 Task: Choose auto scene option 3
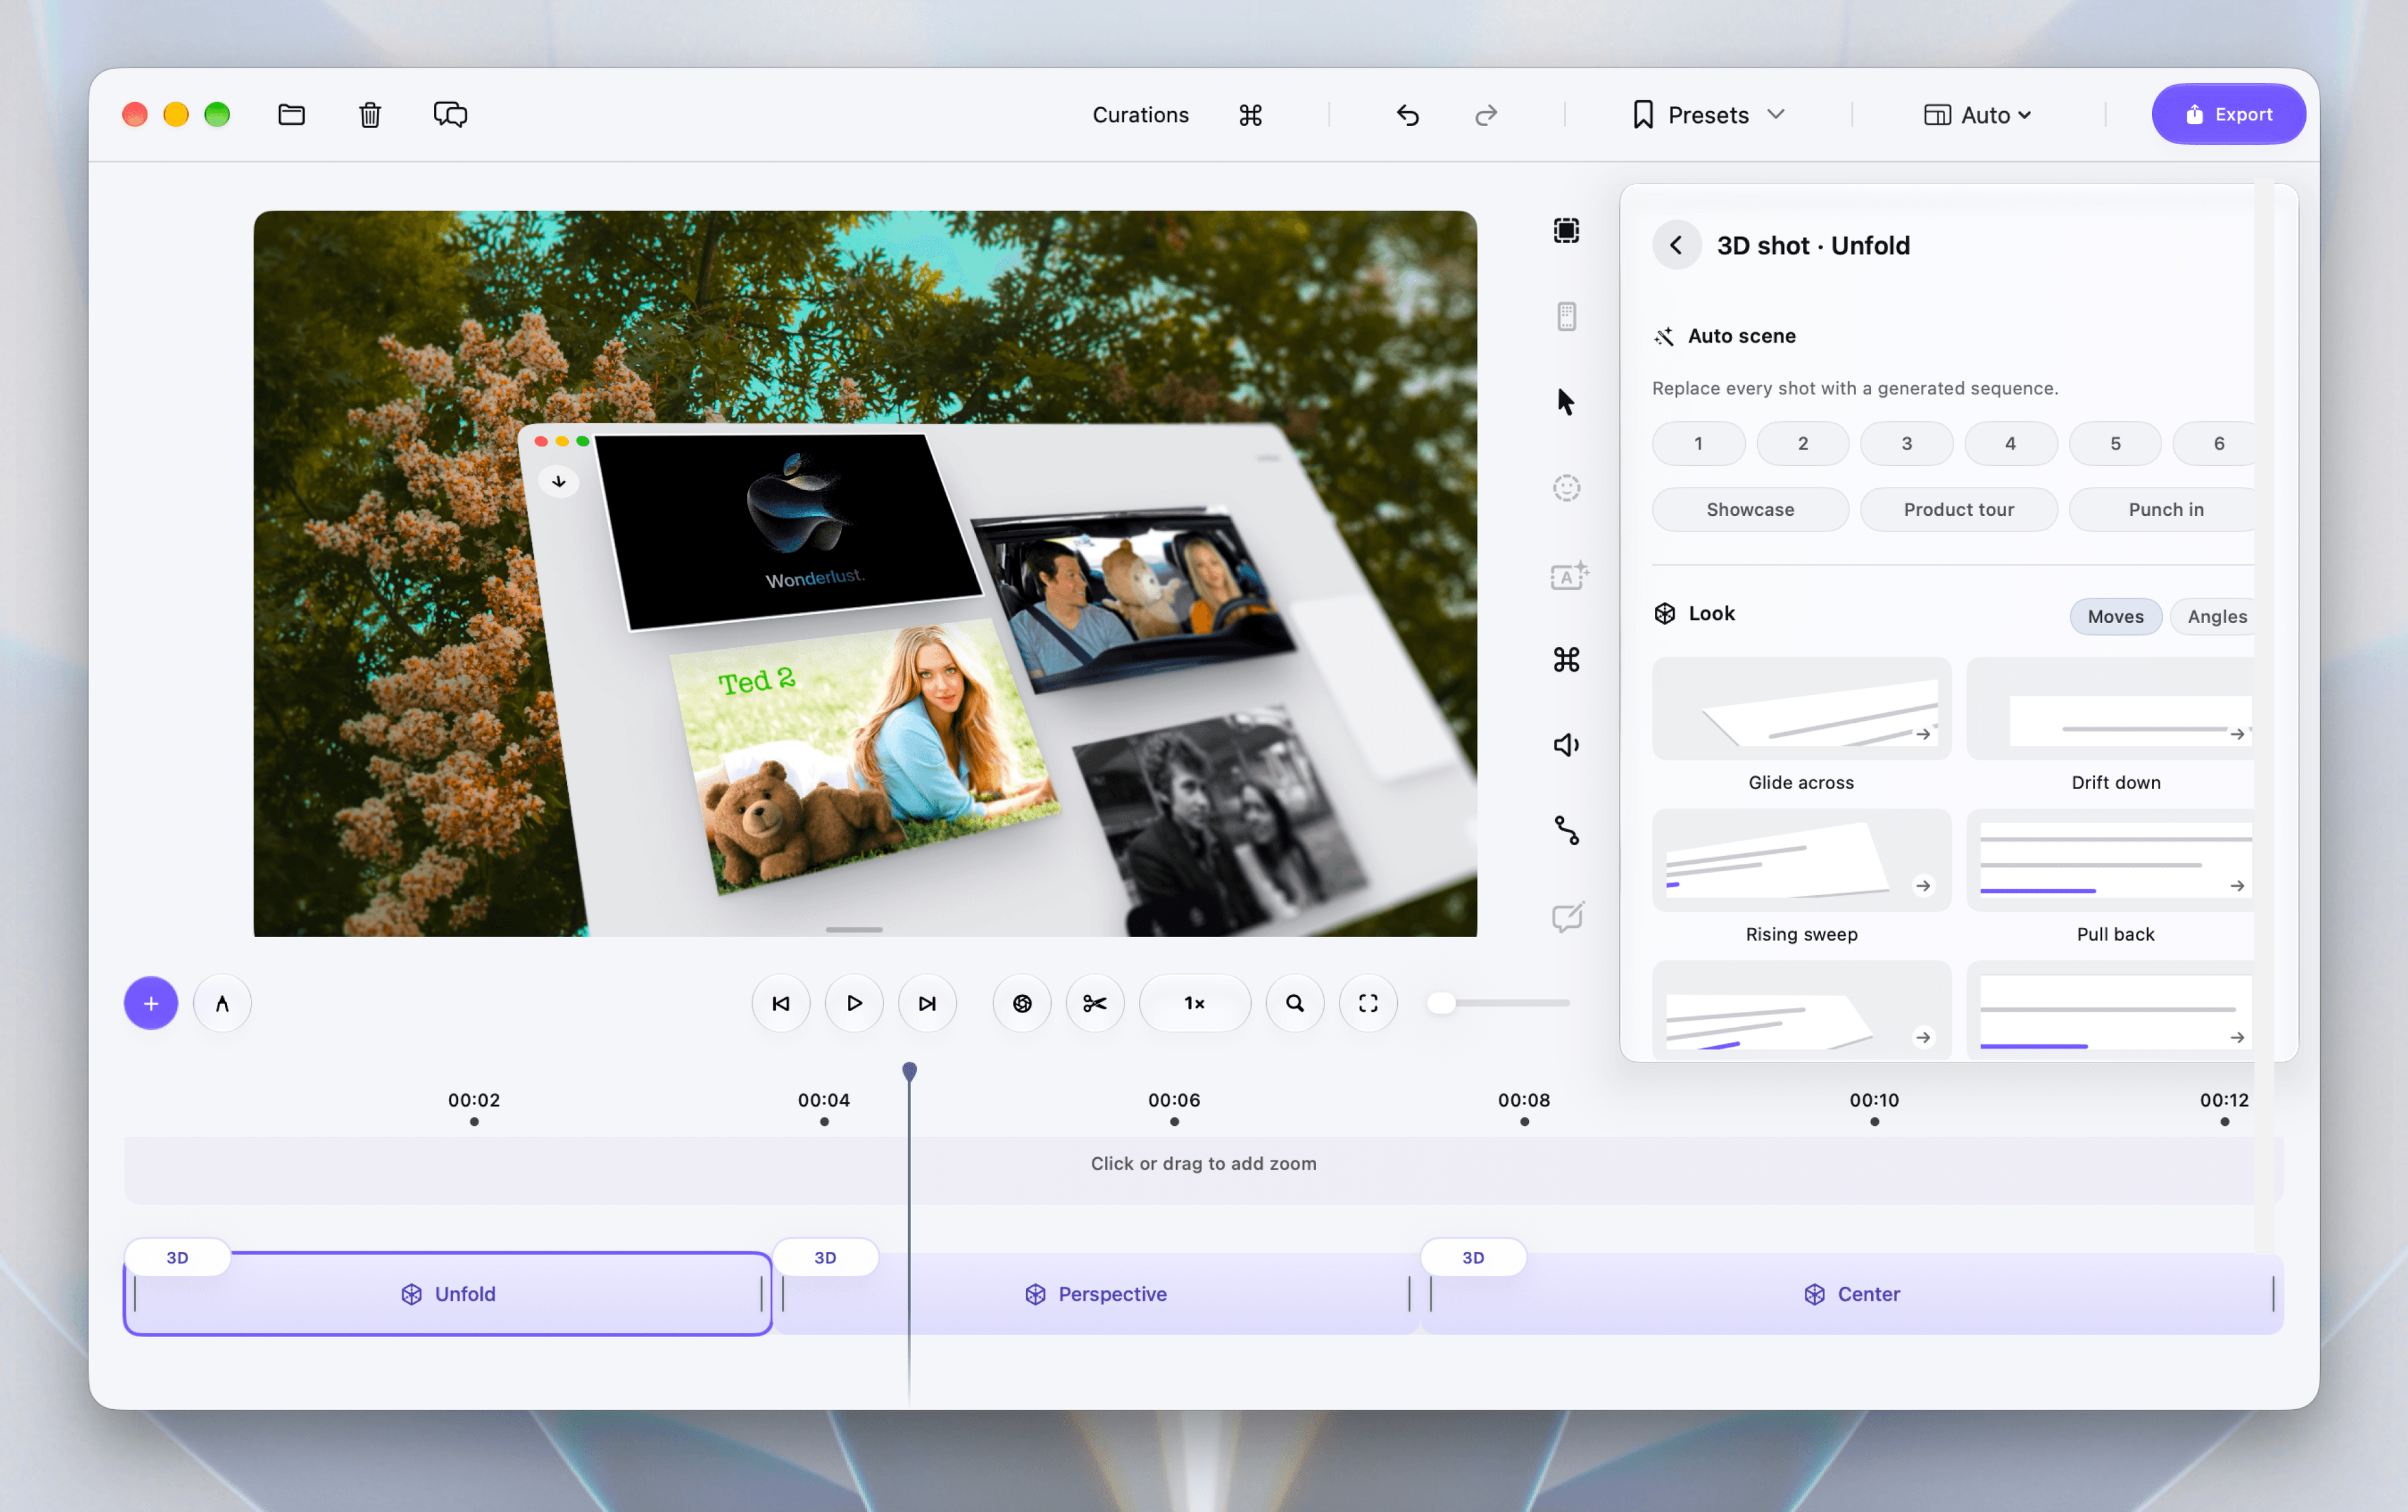[1906, 444]
